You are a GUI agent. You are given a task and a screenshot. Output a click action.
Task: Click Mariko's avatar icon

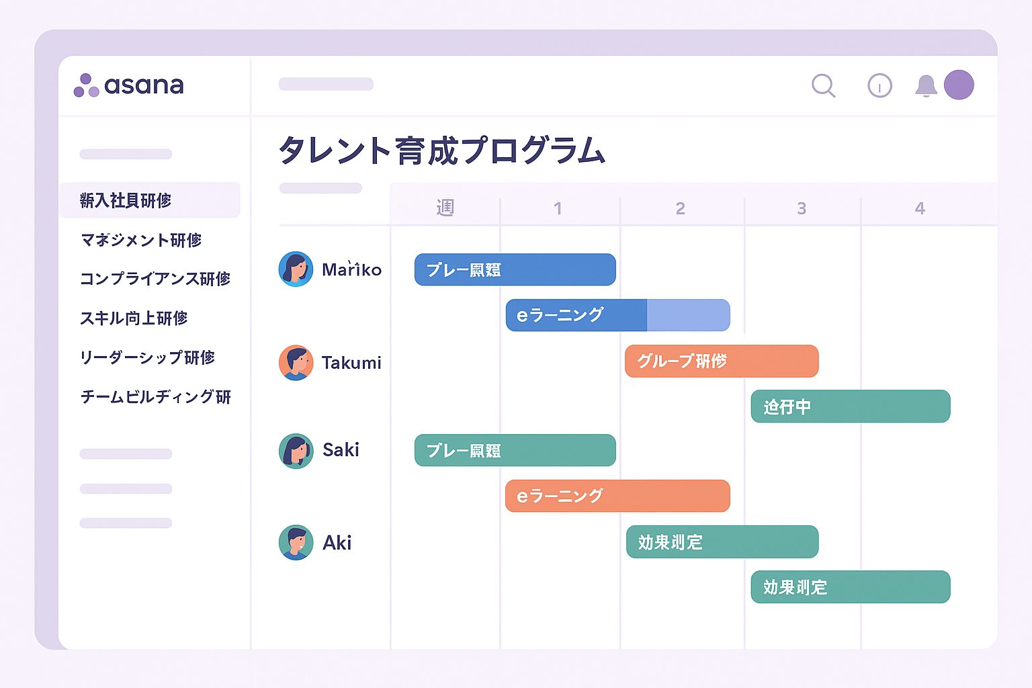pyautogui.click(x=296, y=269)
